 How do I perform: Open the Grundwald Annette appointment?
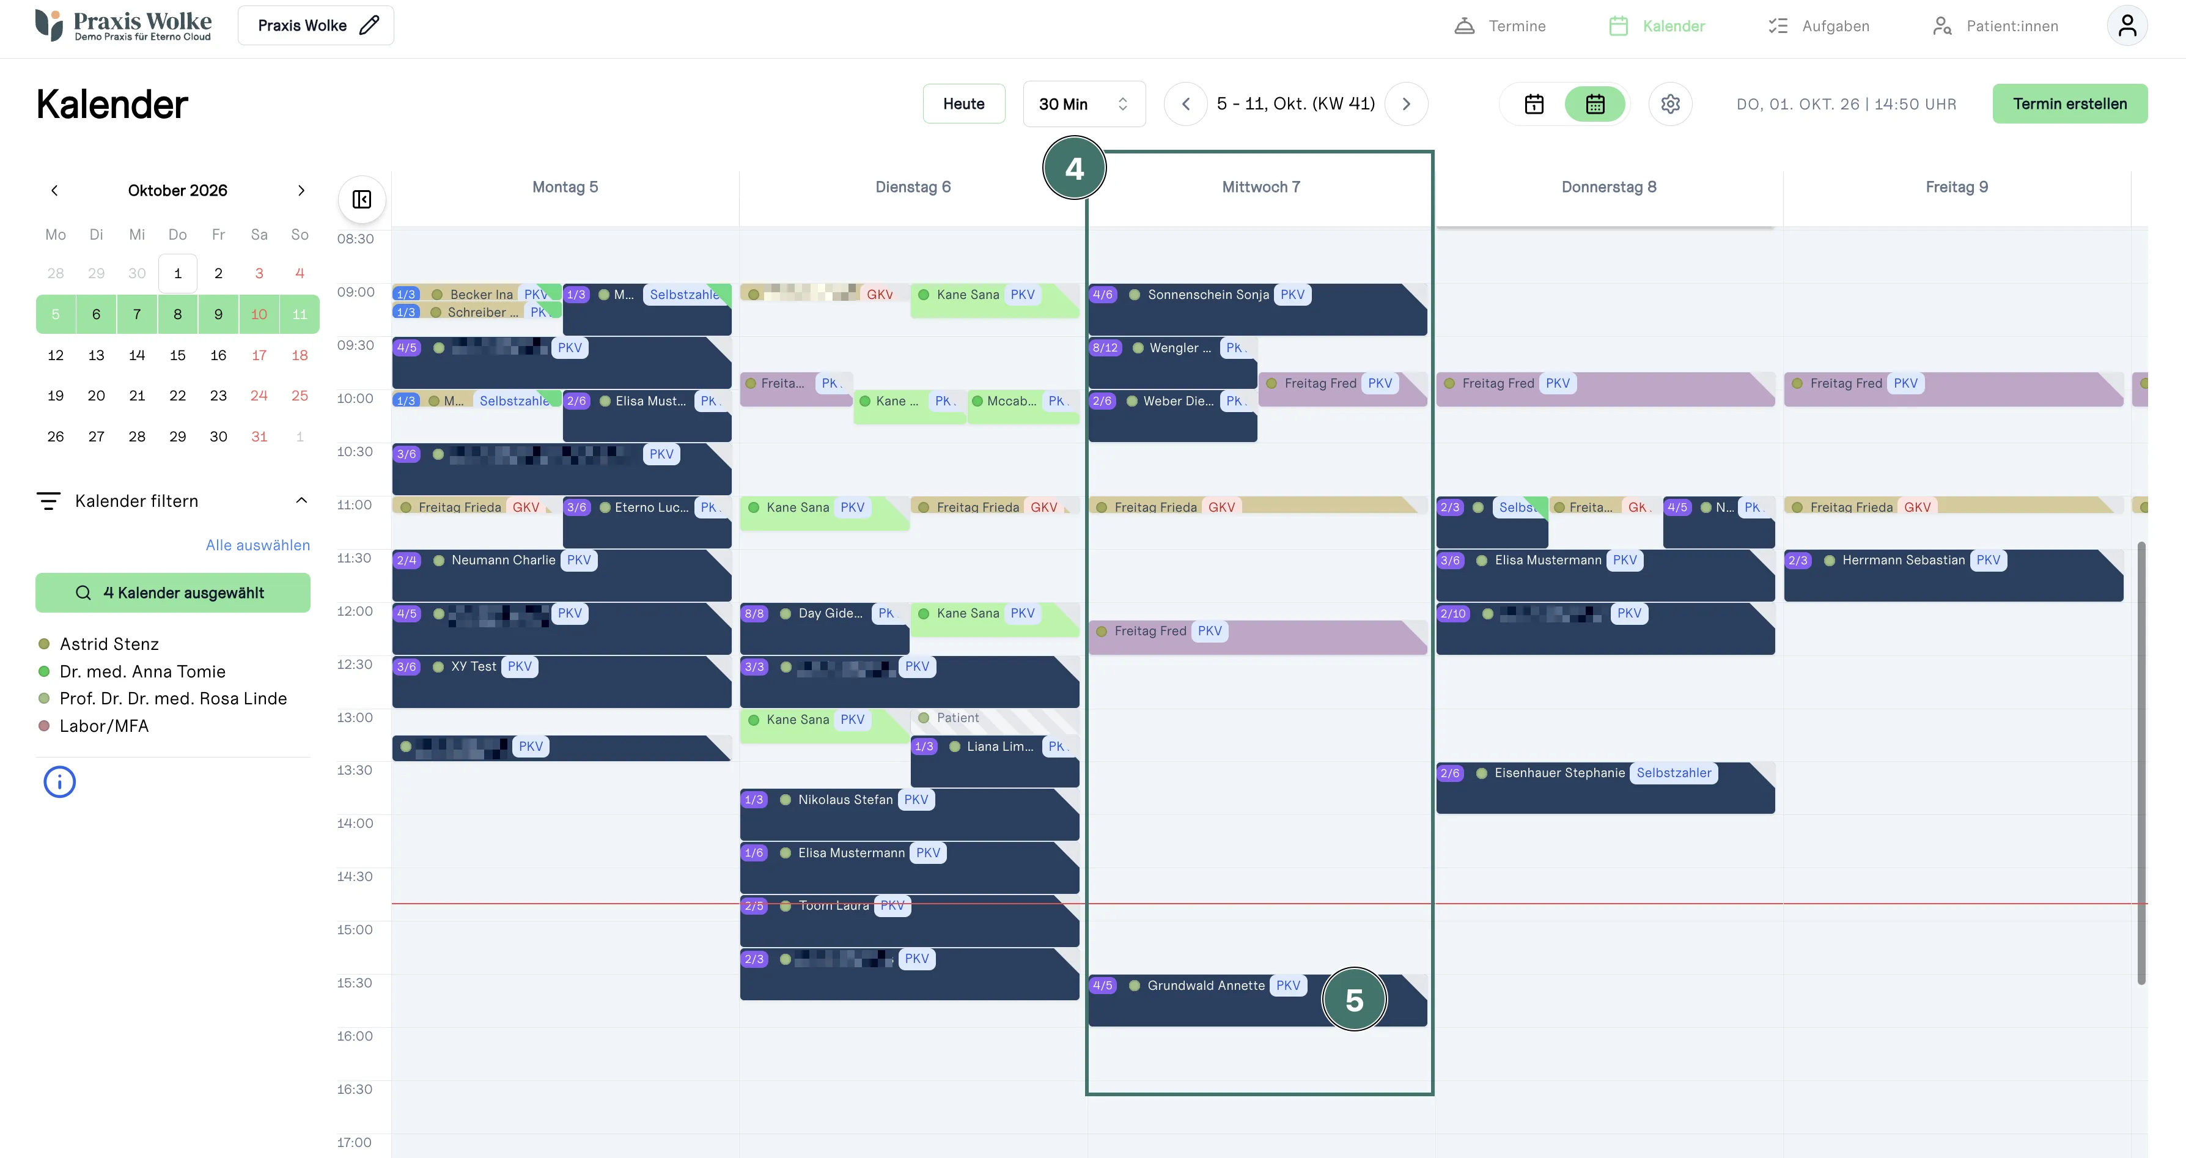[x=1257, y=1001]
